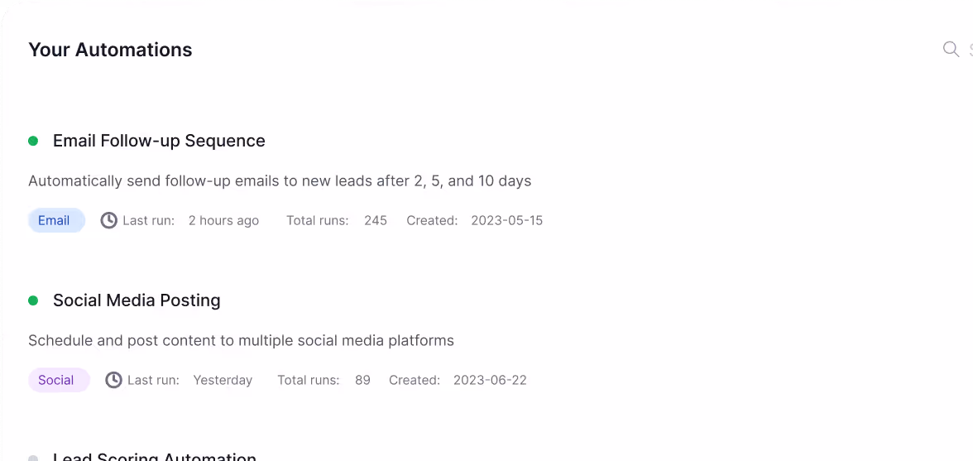The image size is (973, 461).
Task: Click the clock icon beside '2 hours ago'
Action: [109, 220]
